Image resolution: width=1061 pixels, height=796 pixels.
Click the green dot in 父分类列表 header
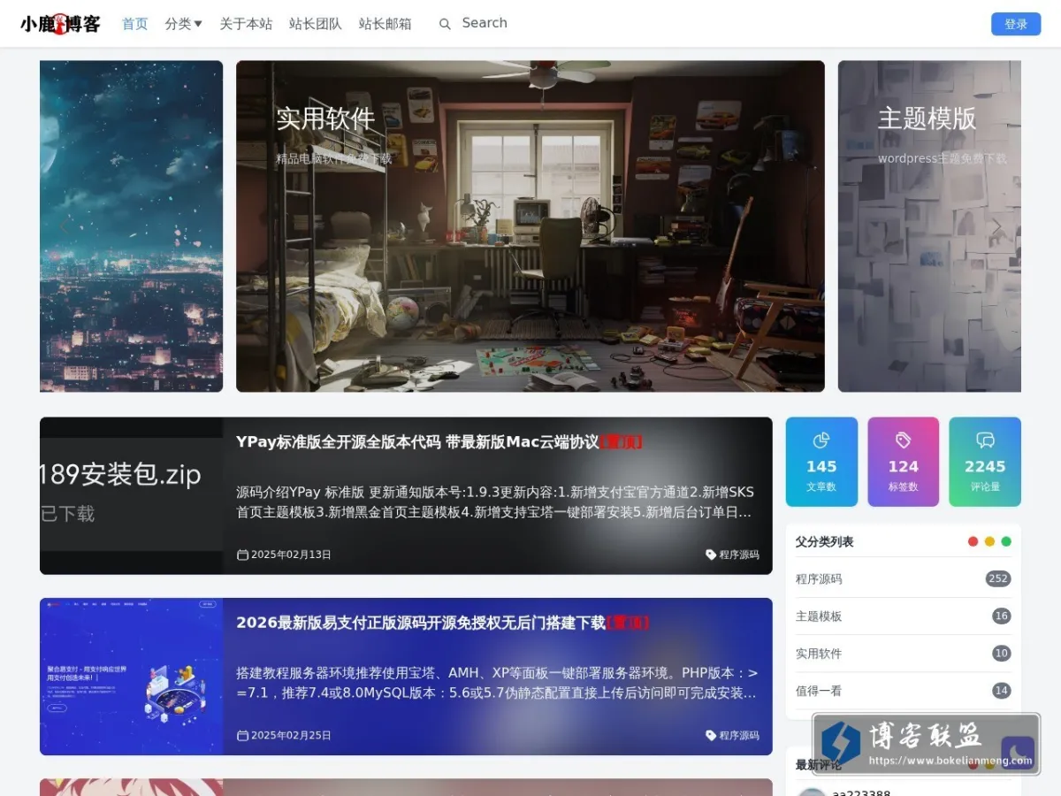(1006, 541)
